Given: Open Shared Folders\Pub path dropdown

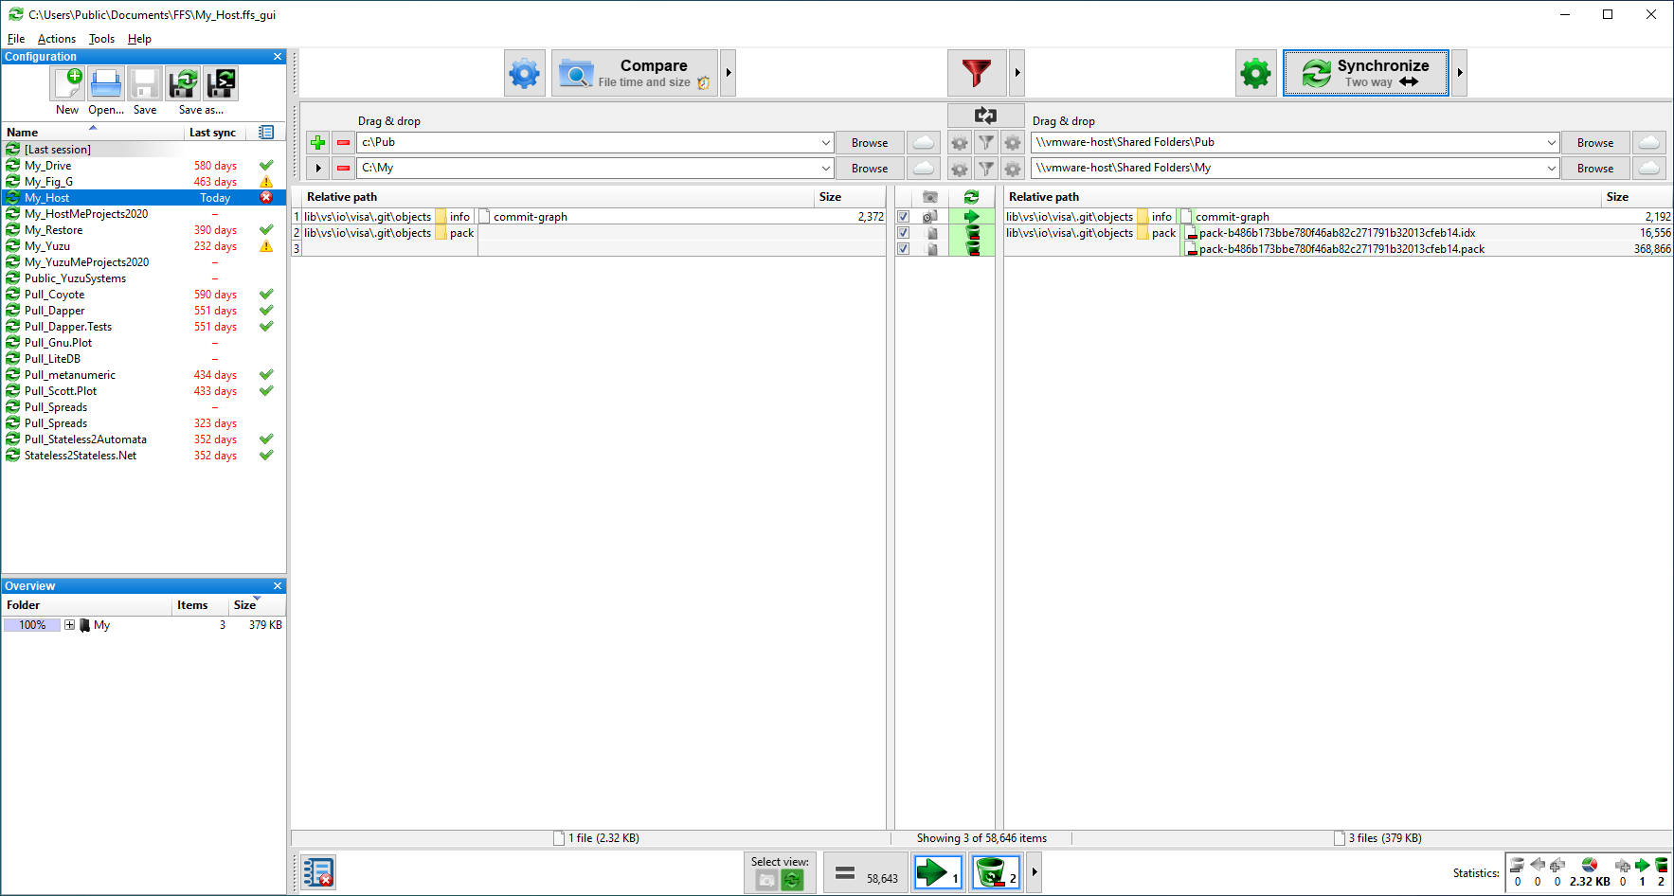Looking at the screenshot, I should (x=1552, y=143).
